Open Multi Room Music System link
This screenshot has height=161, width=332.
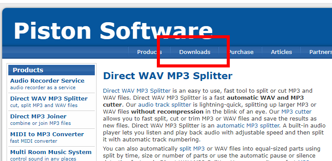(x=51, y=152)
